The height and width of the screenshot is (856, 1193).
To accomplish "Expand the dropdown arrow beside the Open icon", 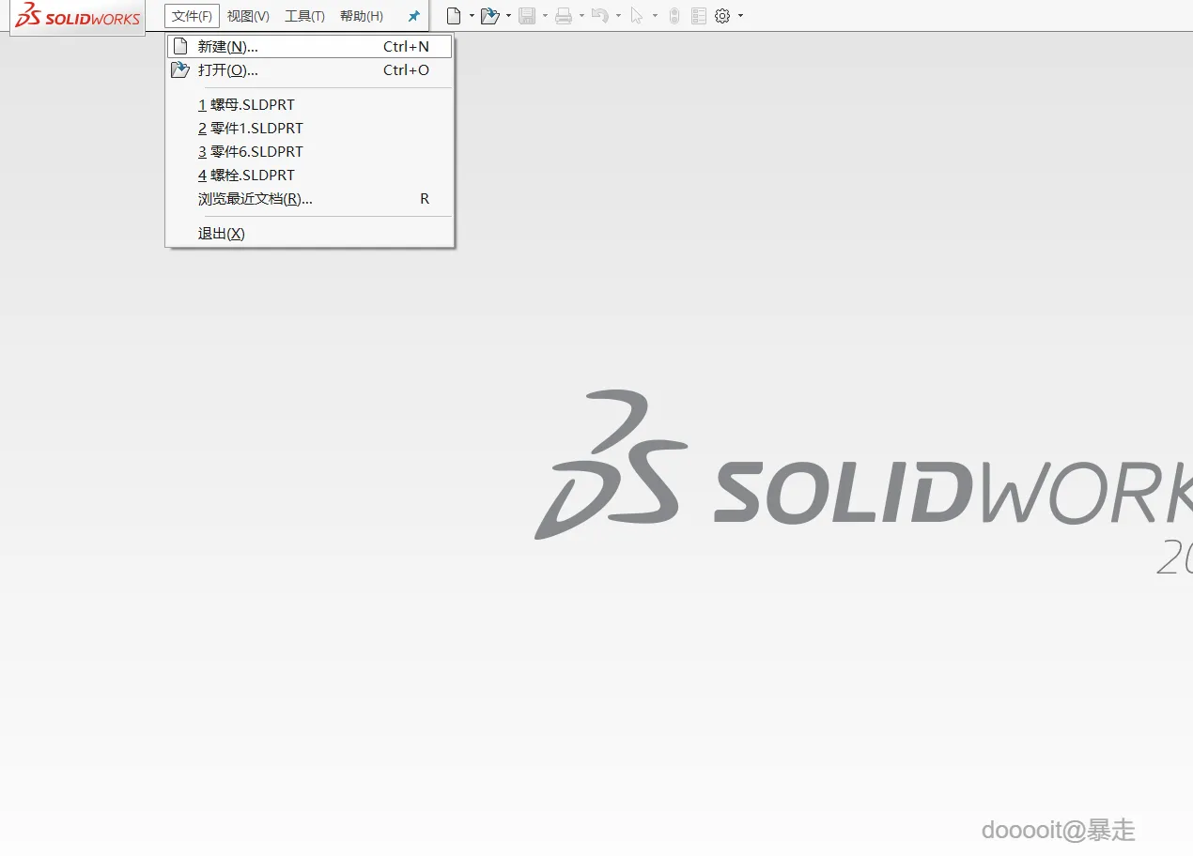I will pyautogui.click(x=508, y=16).
